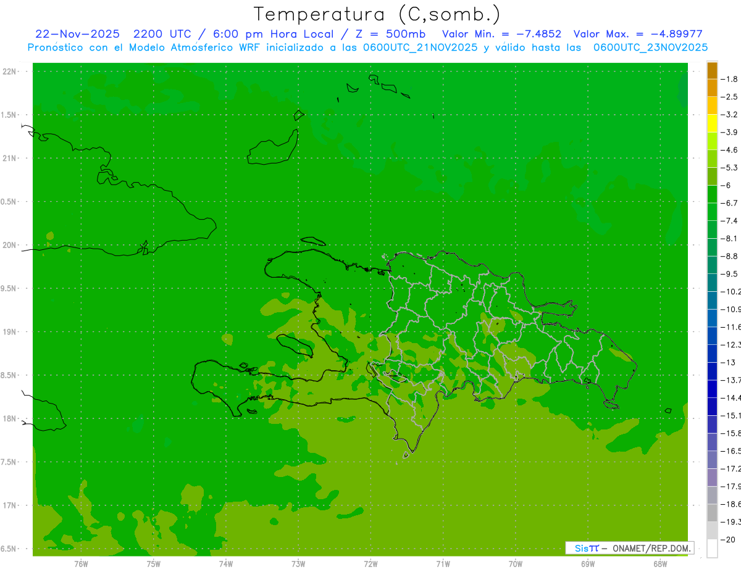Click the "75W" longitude label
This screenshot has width=741, height=572.
click(153, 563)
